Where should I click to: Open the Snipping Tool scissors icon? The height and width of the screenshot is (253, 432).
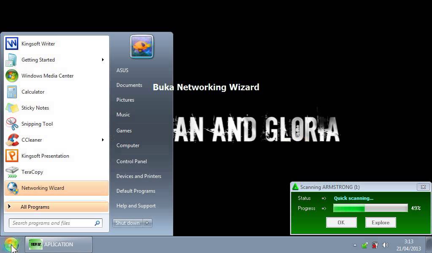point(12,124)
